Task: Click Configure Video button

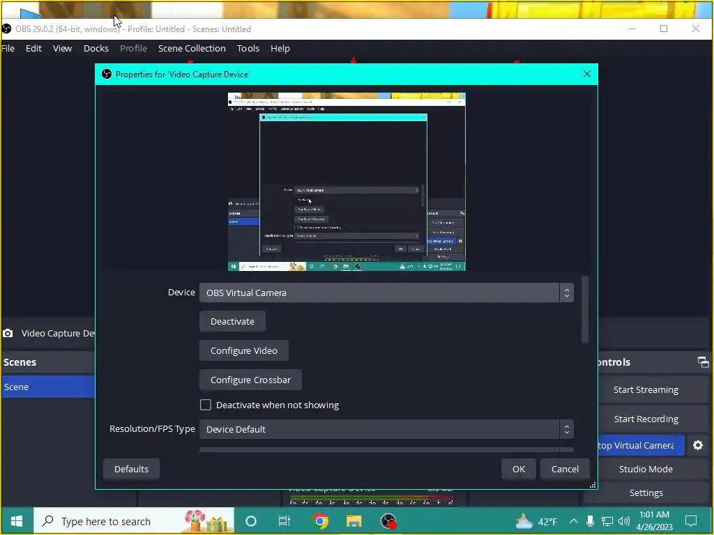Action: tap(243, 350)
